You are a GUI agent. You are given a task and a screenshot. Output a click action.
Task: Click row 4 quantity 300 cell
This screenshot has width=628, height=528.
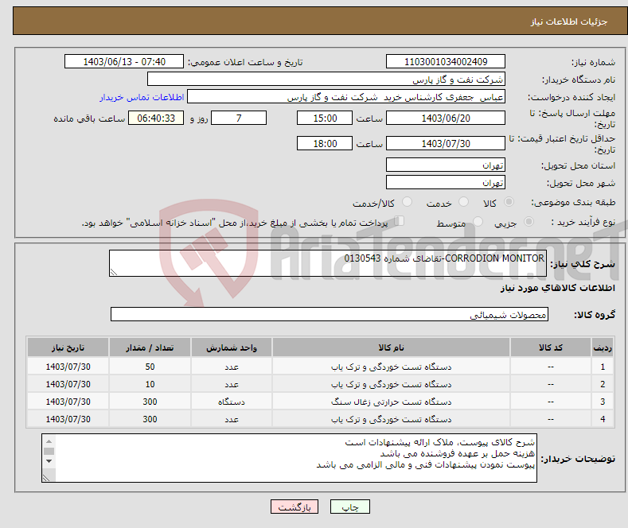pos(150,419)
